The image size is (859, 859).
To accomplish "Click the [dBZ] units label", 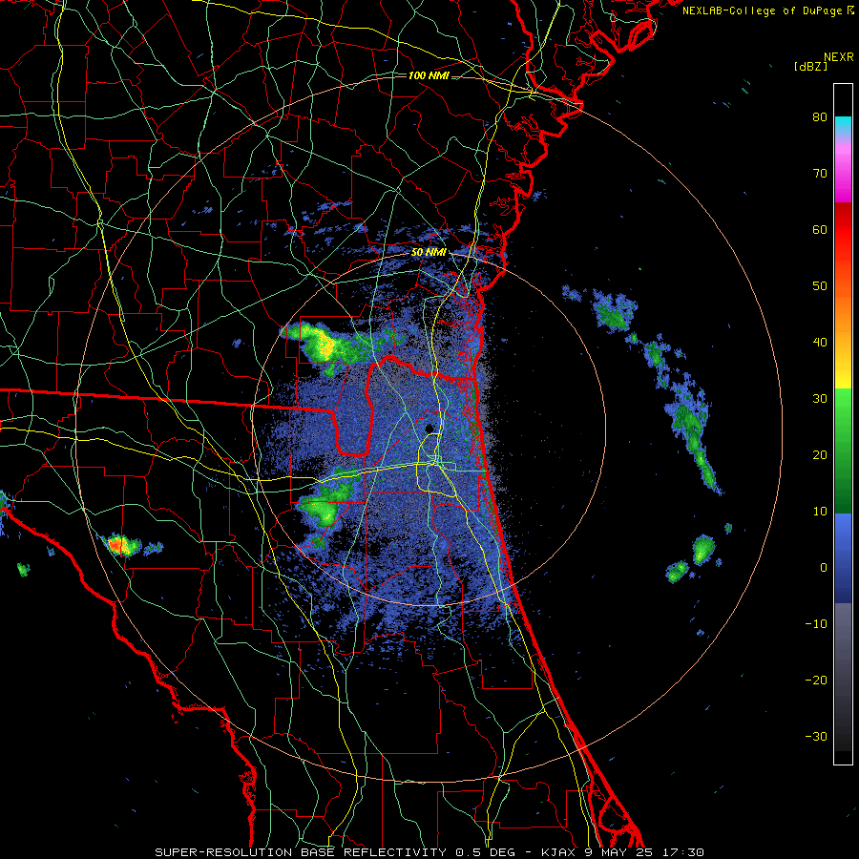I will (x=810, y=66).
